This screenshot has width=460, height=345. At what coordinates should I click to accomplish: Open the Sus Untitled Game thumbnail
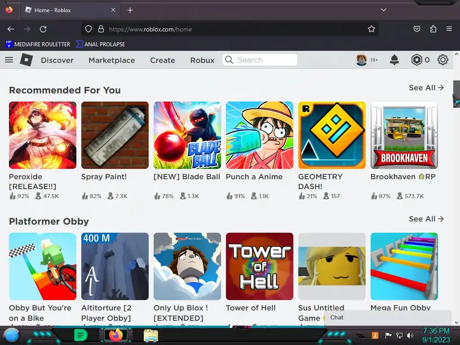pos(332,266)
